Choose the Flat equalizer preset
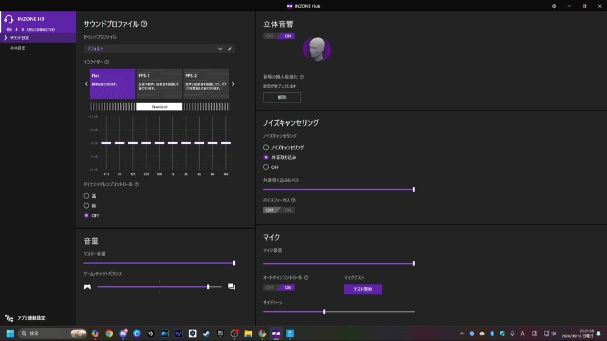 (112, 84)
